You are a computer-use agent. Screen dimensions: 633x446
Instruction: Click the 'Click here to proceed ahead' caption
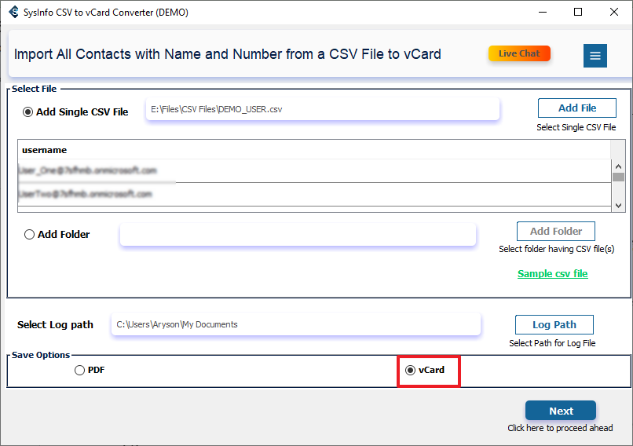[x=560, y=428]
